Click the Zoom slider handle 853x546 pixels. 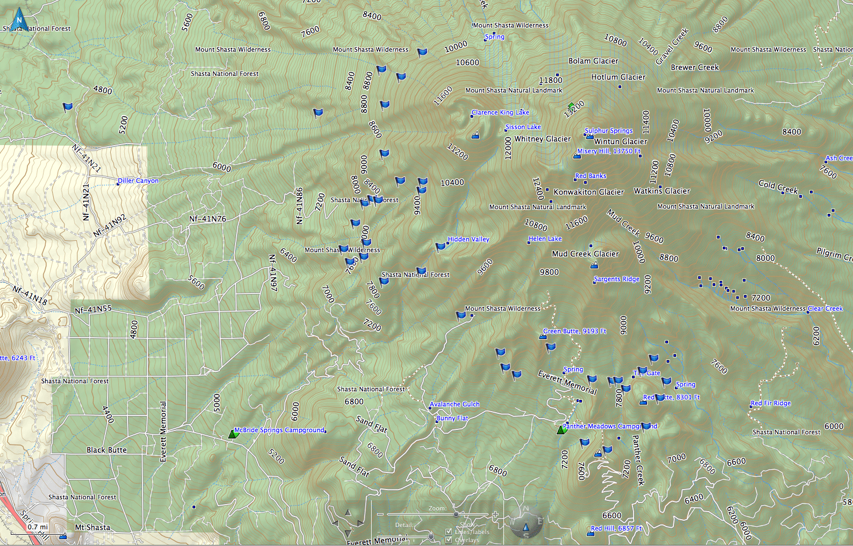tap(456, 515)
